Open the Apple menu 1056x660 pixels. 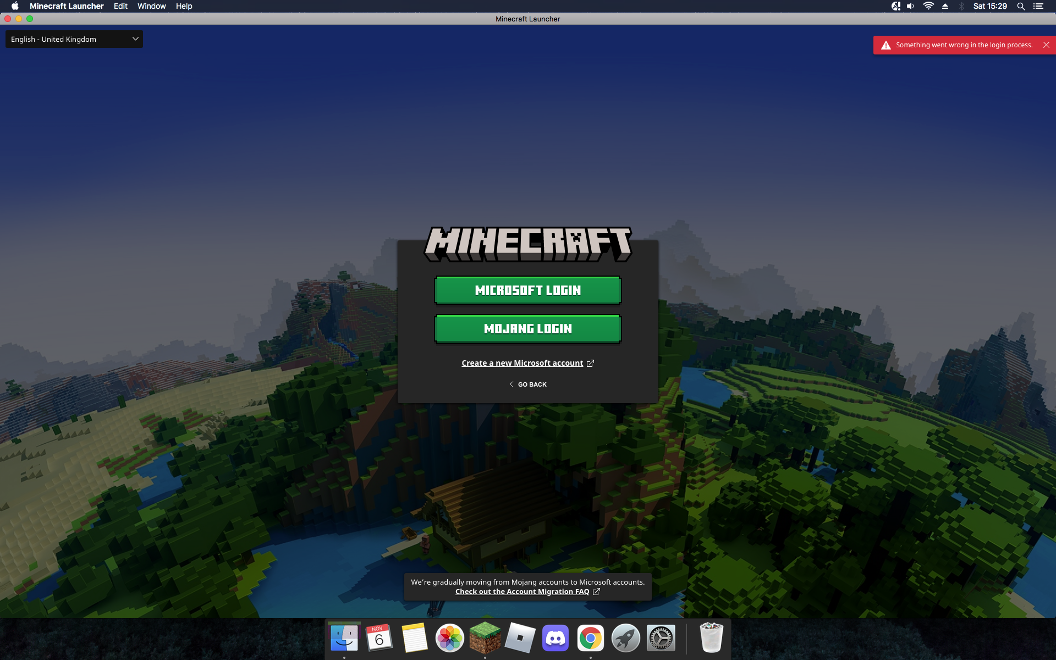click(15, 6)
